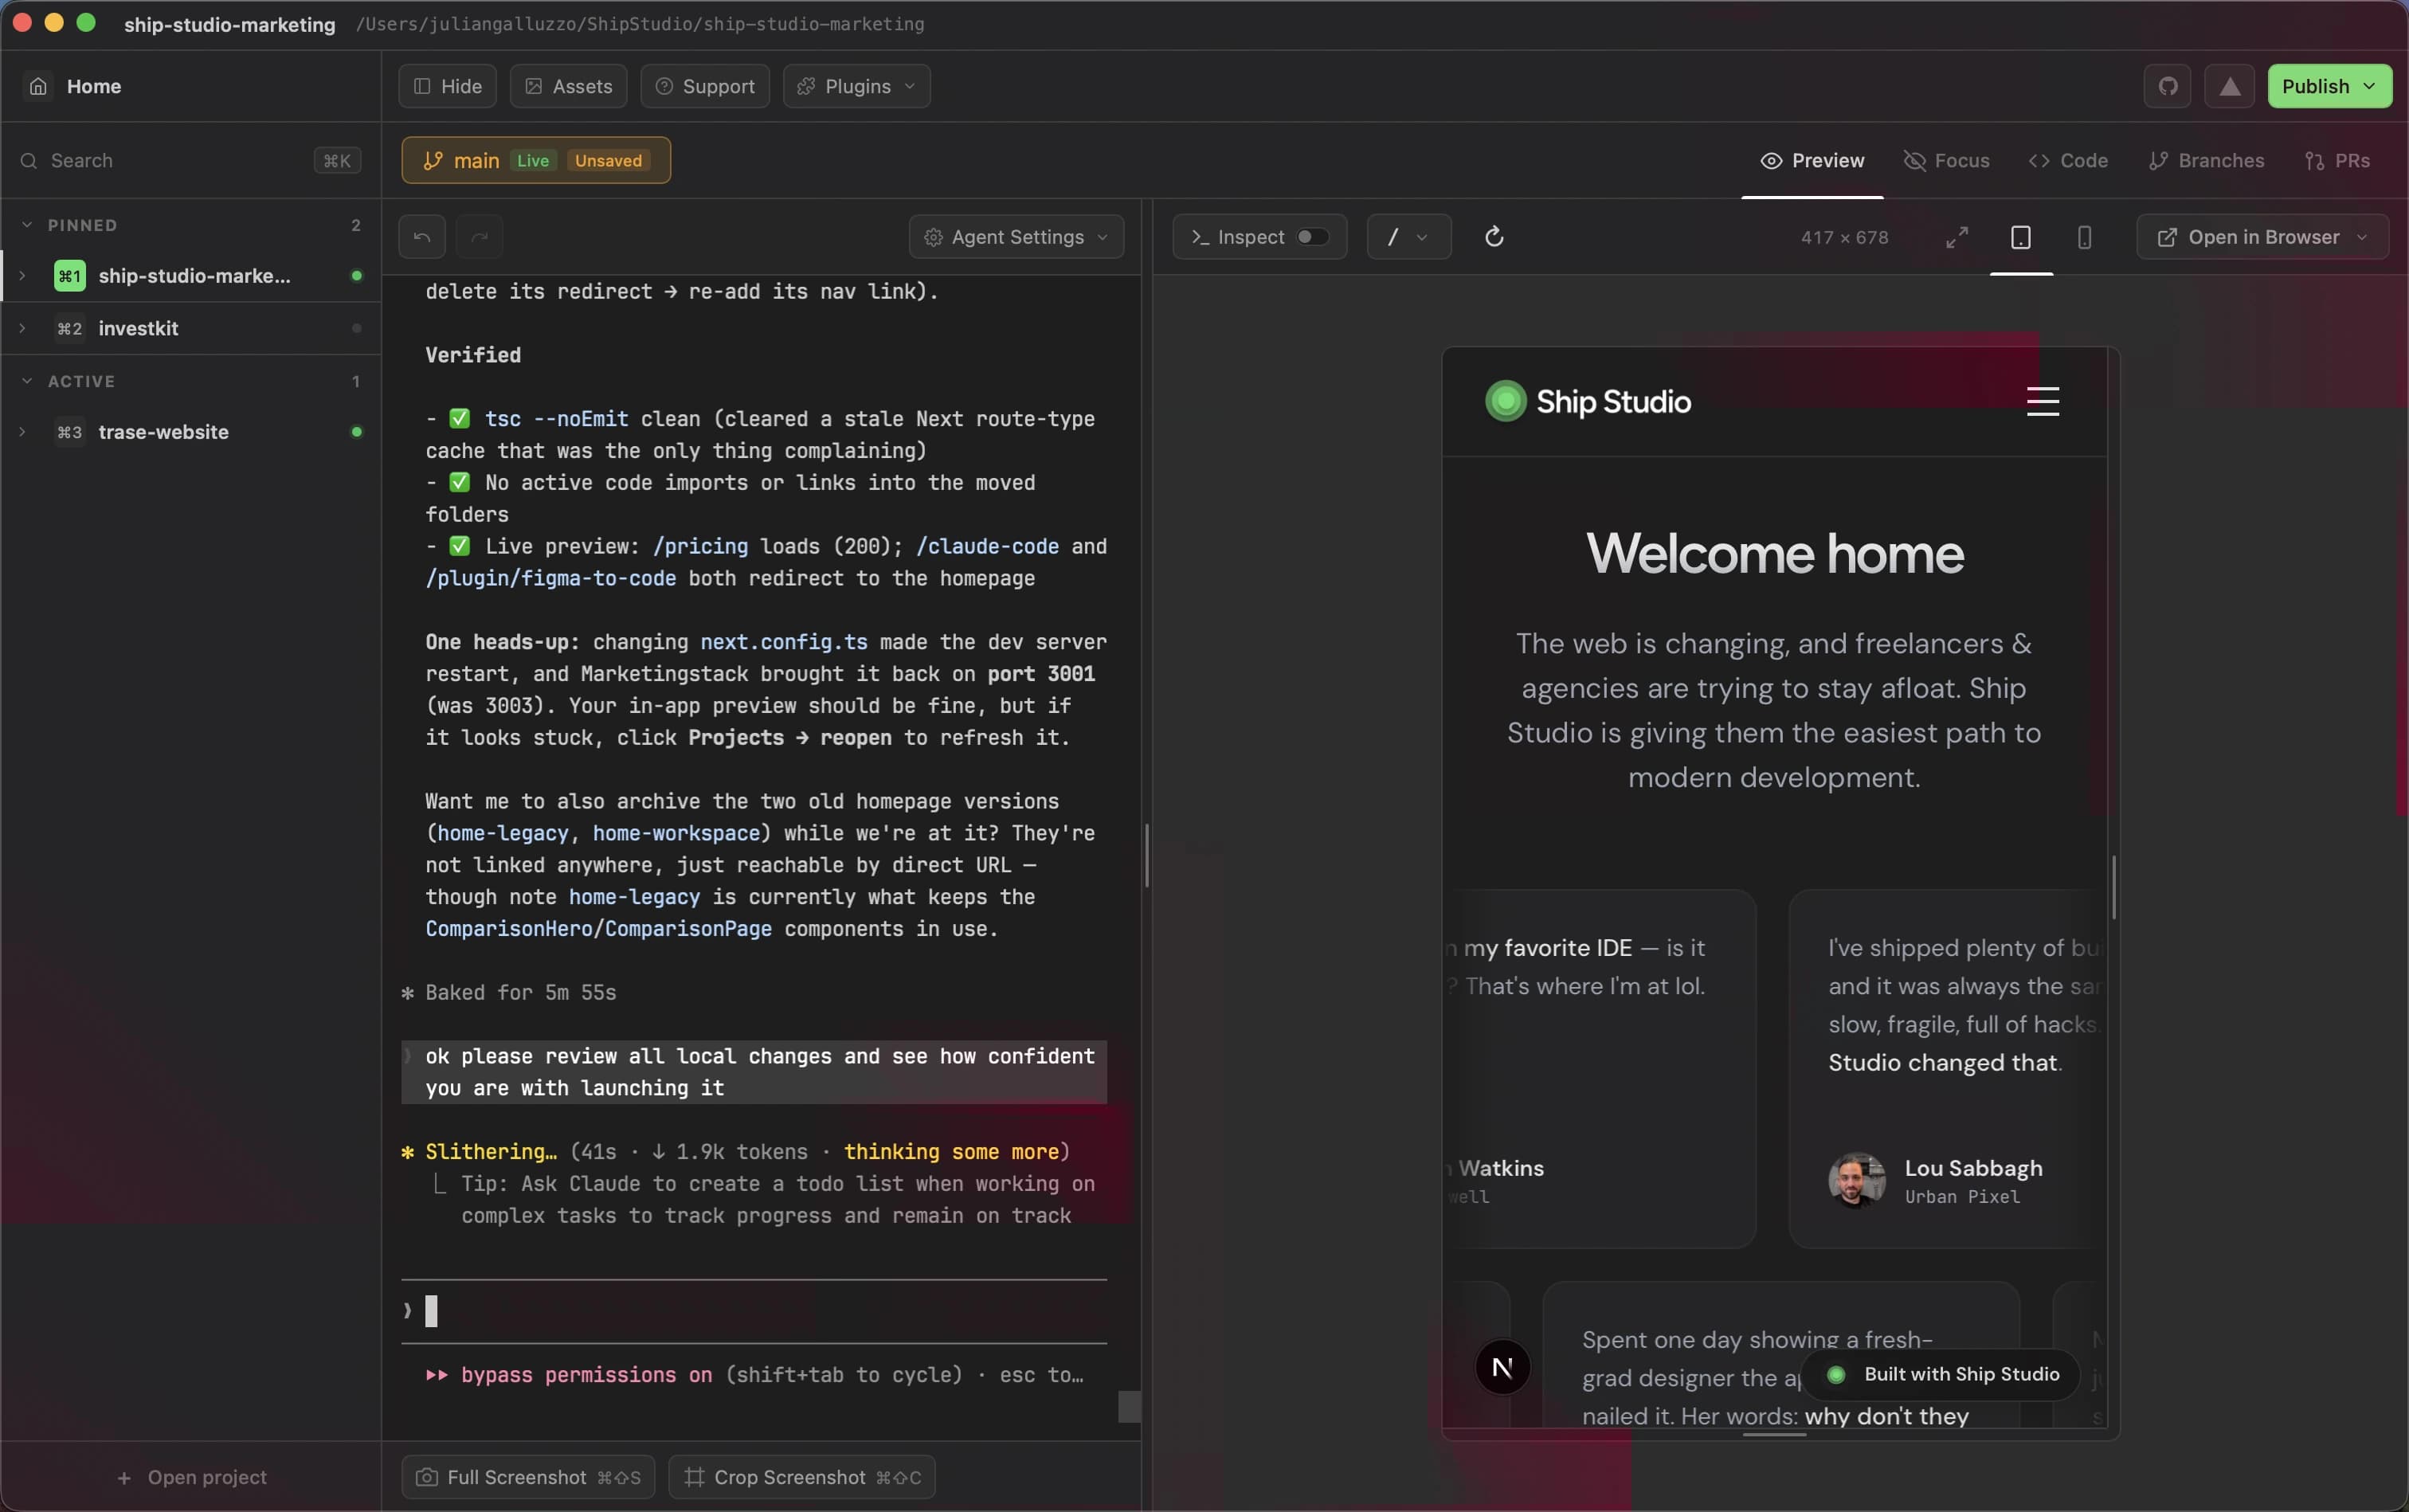Click the ⌘K shortcut badge in search
The width and height of the screenshot is (2409, 1512).
(337, 160)
